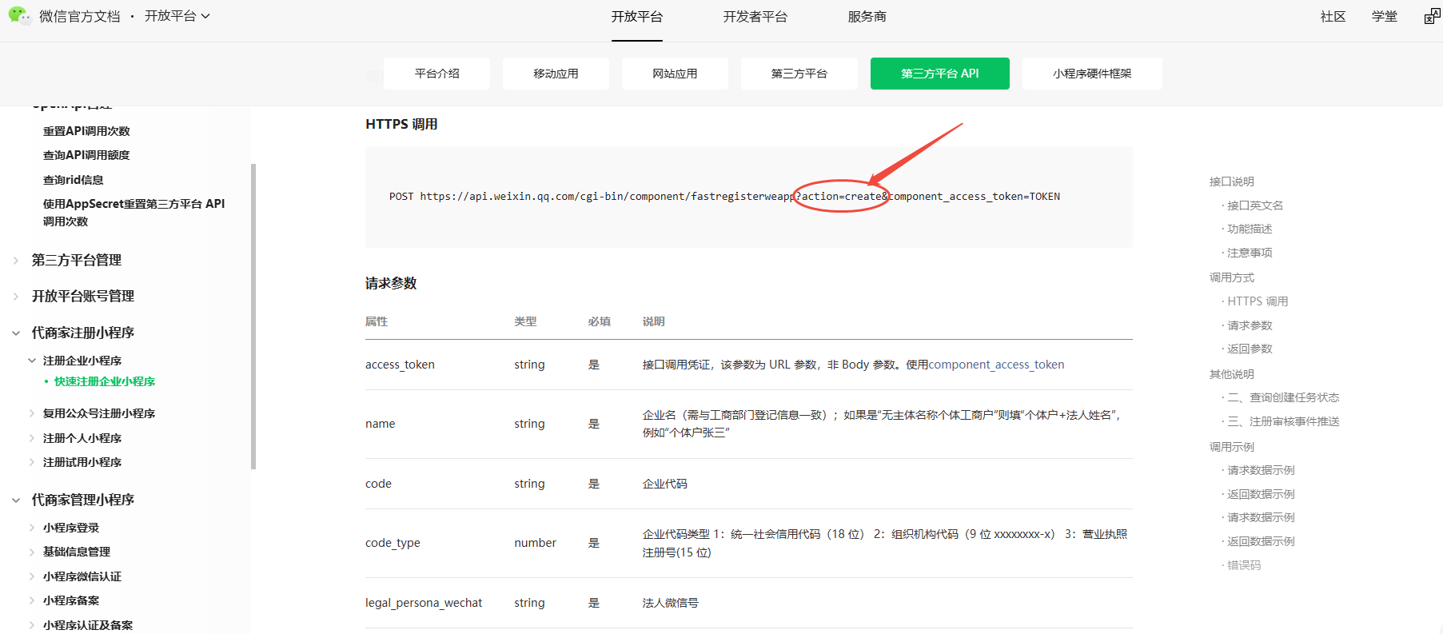Select 快速注册企业小程序 in the sidebar
The height and width of the screenshot is (634, 1443).
(x=105, y=381)
